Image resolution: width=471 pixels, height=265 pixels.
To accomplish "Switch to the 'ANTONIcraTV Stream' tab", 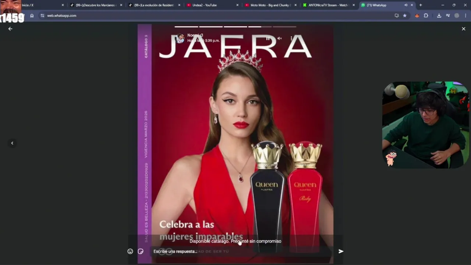I will coord(329,5).
